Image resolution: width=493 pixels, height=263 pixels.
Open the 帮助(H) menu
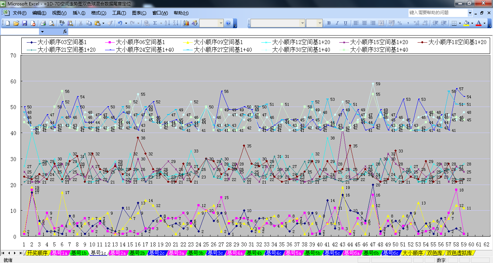(181, 13)
